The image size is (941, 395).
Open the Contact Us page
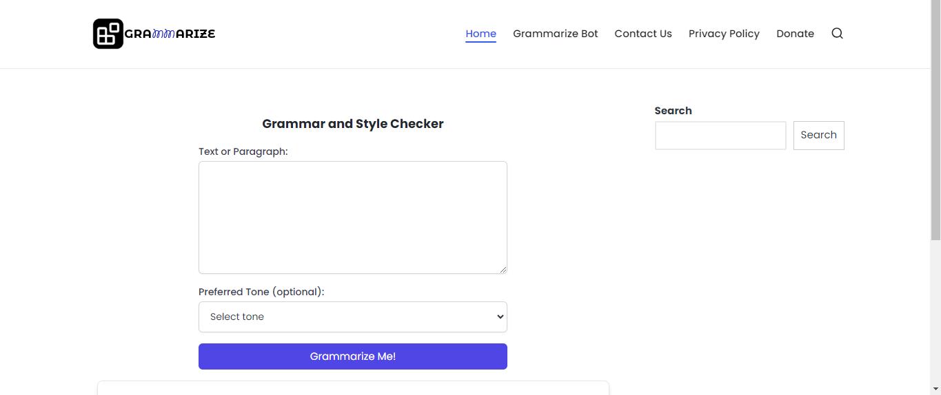(x=643, y=34)
